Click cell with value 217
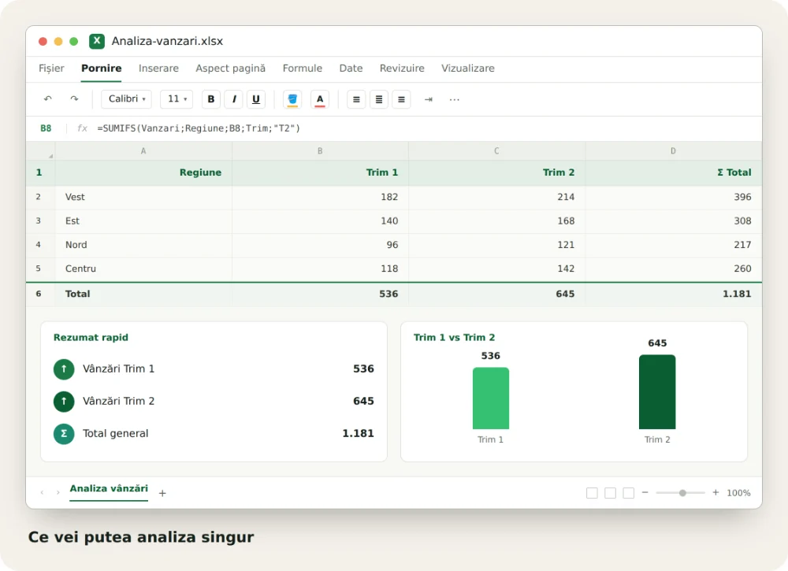This screenshot has height=571, width=788. [674, 245]
